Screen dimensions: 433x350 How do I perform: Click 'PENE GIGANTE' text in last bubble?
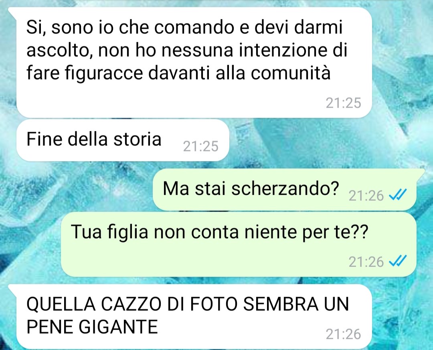92,326
